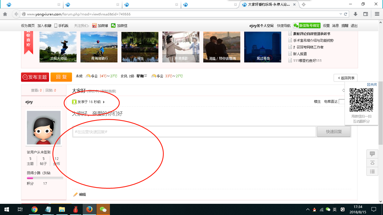Expand the arrow next to 发表于 16 秒前
383x215 pixels.
104,102
